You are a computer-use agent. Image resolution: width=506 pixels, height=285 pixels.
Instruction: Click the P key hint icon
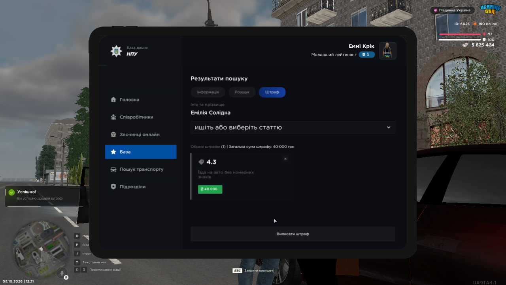[77, 245]
